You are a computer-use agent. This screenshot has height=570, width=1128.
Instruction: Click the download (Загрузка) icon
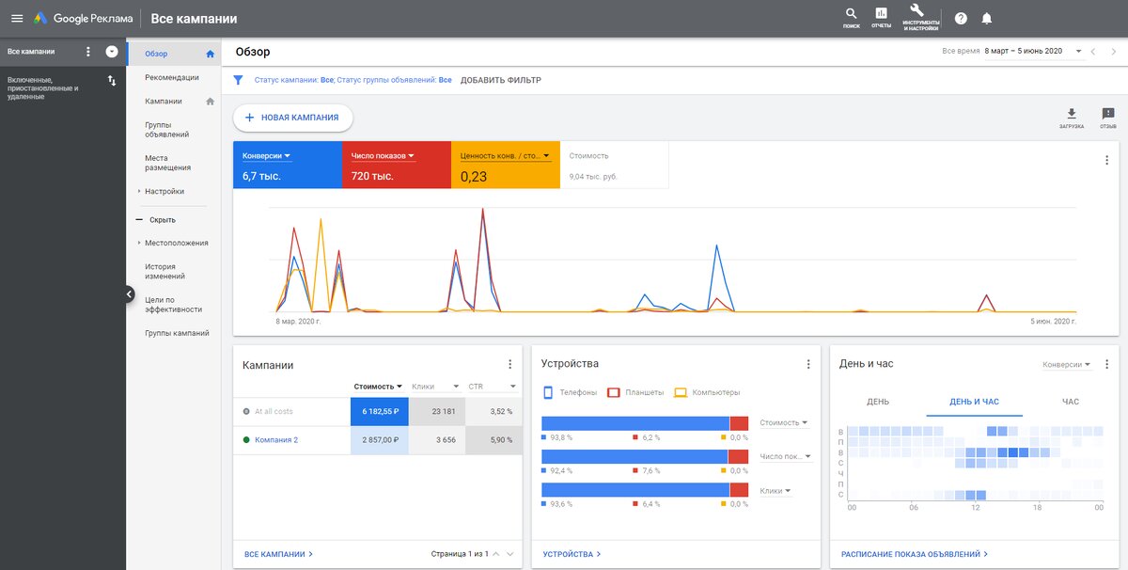(x=1072, y=113)
